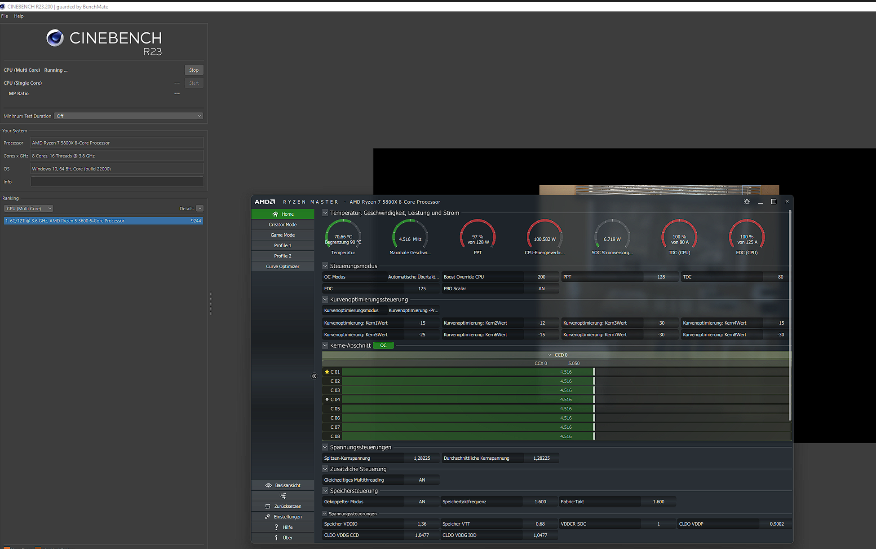Click the Basisansicht eye icon

click(268, 485)
